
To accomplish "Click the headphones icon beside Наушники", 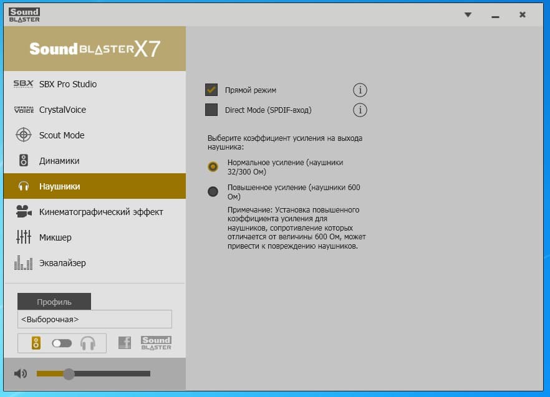I will tap(24, 186).
